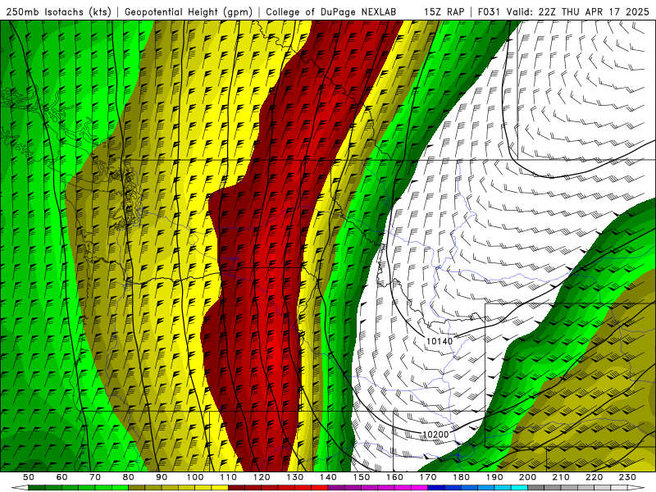The height and width of the screenshot is (492, 656).
Task: Click the magenta segment of the legend color bar
Action: [x=377, y=488]
